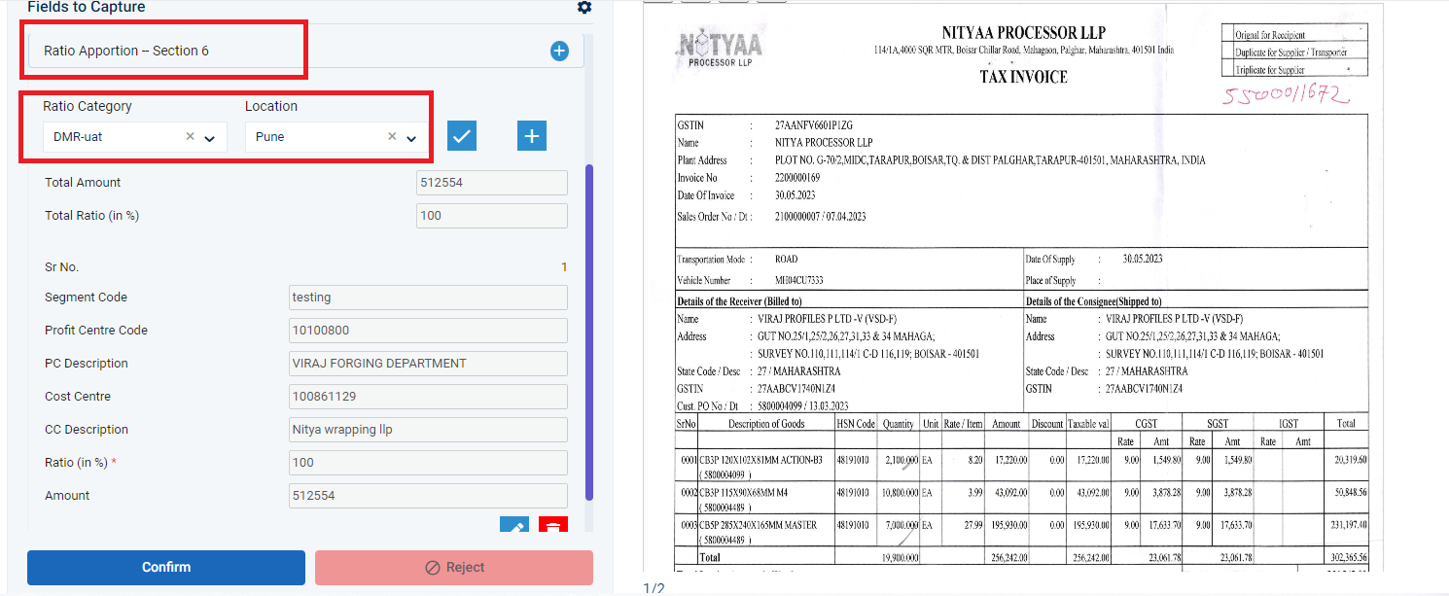The width and height of the screenshot is (1449, 596).
Task: Clear the DMR-uat Ratio Category selection
Action: (191, 137)
